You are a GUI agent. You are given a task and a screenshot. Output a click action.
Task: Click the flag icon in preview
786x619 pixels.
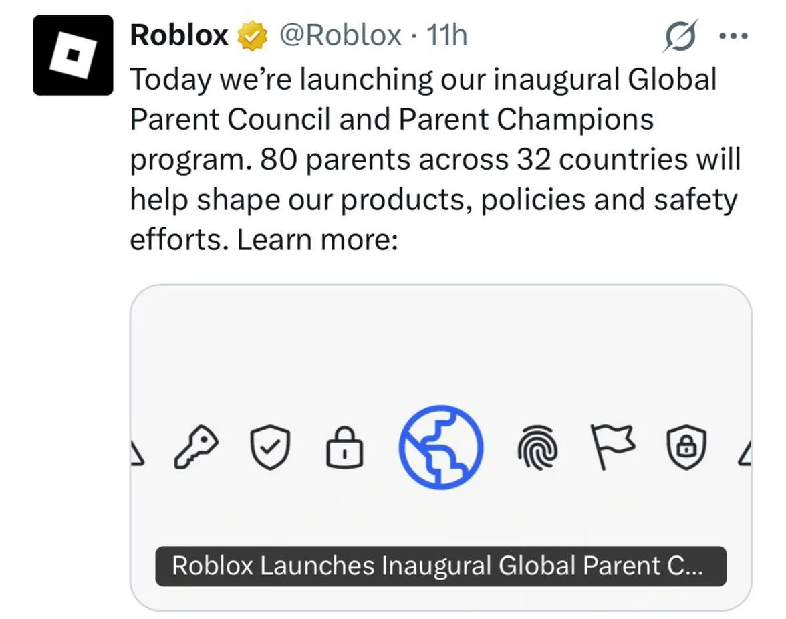(612, 445)
